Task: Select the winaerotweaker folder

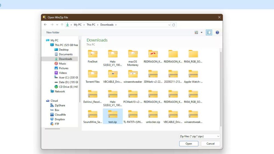Action: pos(133,77)
